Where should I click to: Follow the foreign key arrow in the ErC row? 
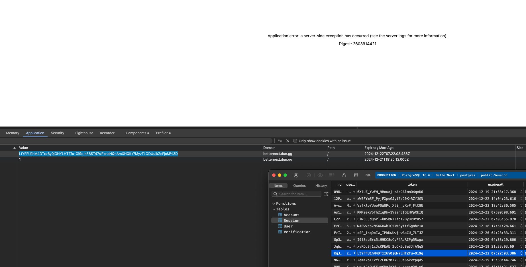[x=354, y=226]
